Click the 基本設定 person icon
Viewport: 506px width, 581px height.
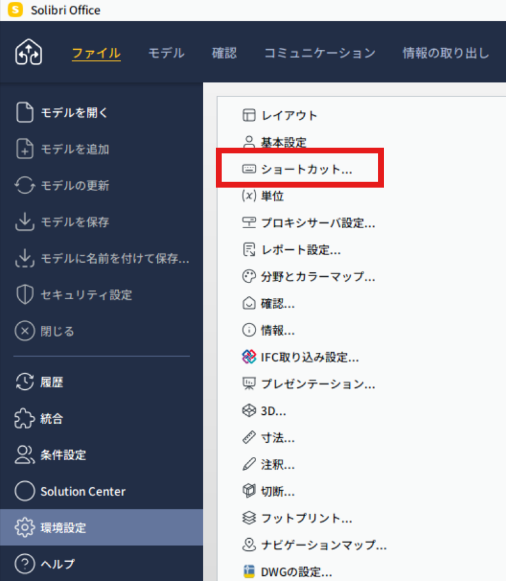tap(249, 142)
